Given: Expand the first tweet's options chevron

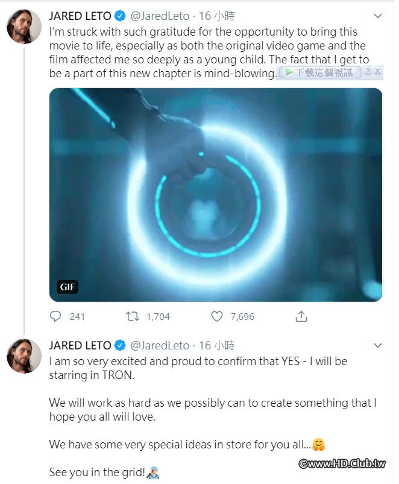Looking at the screenshot, I should coord(378,16).
